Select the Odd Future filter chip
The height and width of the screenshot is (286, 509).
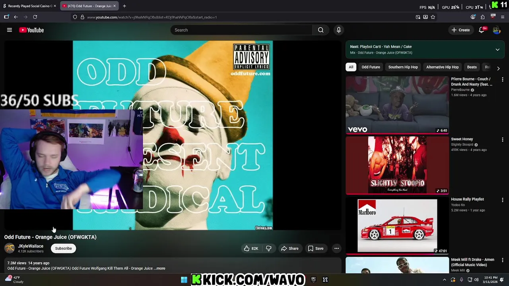coord(371,67)
